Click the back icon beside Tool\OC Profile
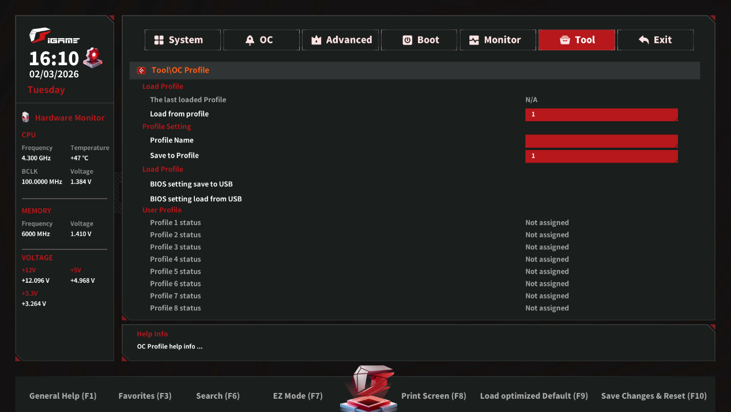 141,70
